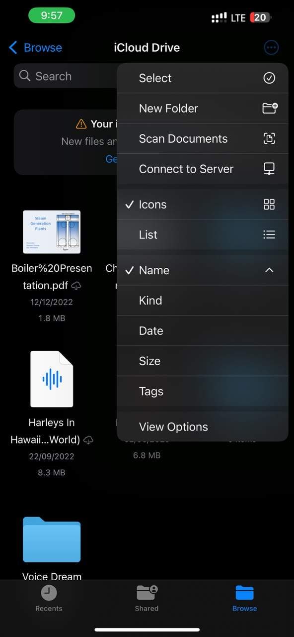Sort files by Name
Viewport: 294px width, 637px height.
(203, 270)
